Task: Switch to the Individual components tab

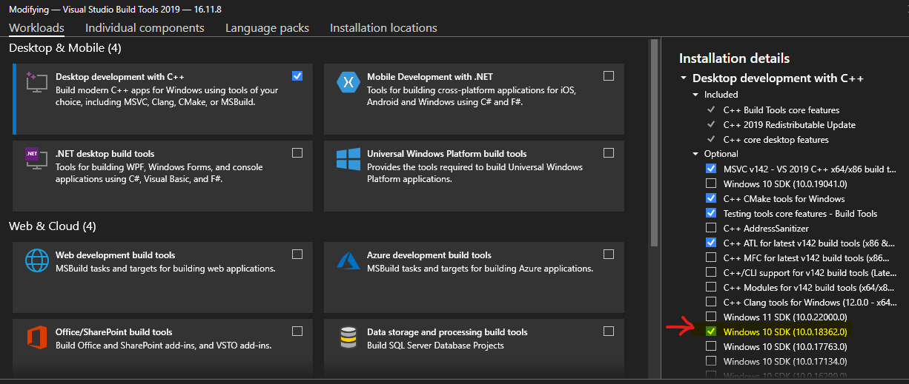Action: [145, 28]
